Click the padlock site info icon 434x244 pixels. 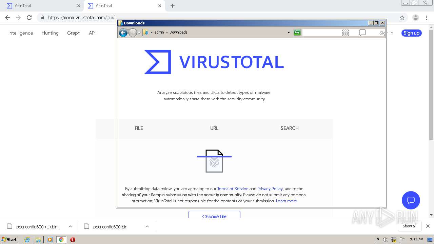click(x=43, y=18)
